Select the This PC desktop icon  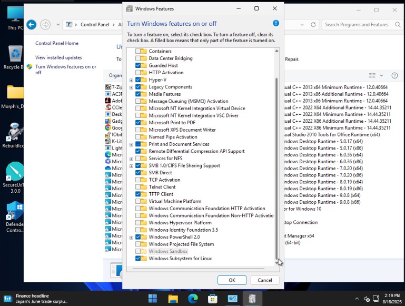point(15,18)
